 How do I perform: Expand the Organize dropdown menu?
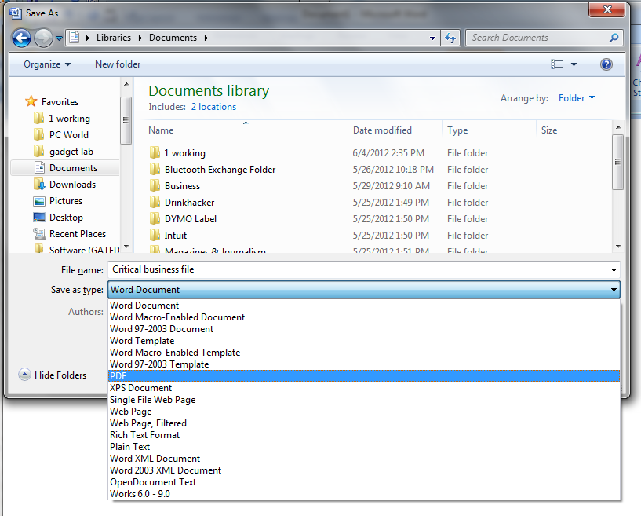click(47, 64)
